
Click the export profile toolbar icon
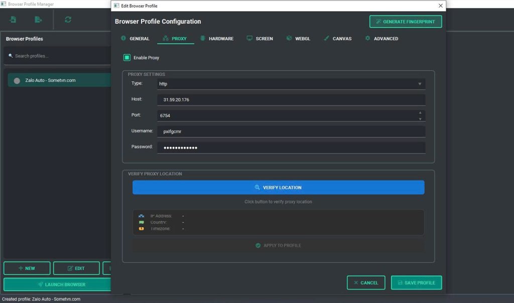click(x=38, y=20)
